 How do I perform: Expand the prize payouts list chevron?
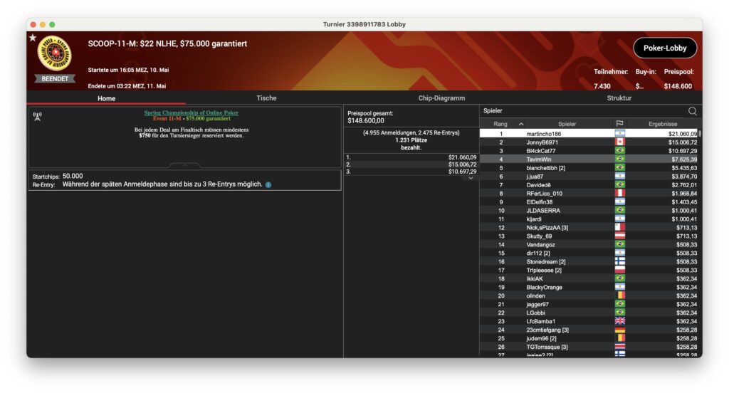(x=470, y=178)
